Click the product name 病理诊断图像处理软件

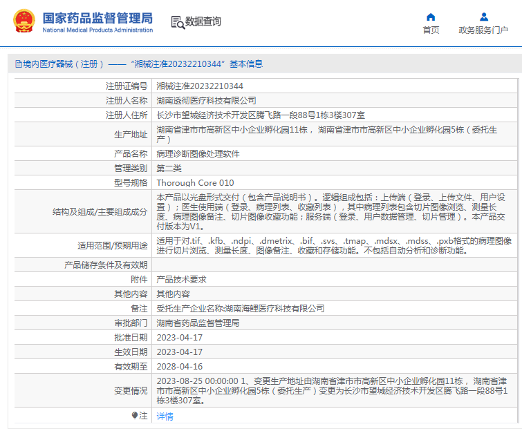coord(198,153)
